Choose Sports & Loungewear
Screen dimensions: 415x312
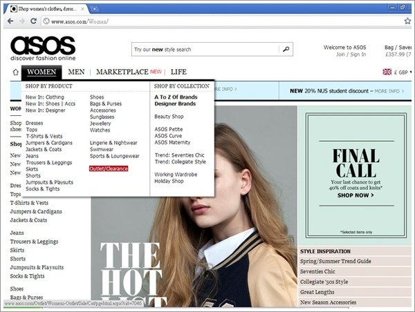pyautogui.click(x=115, y=156)
